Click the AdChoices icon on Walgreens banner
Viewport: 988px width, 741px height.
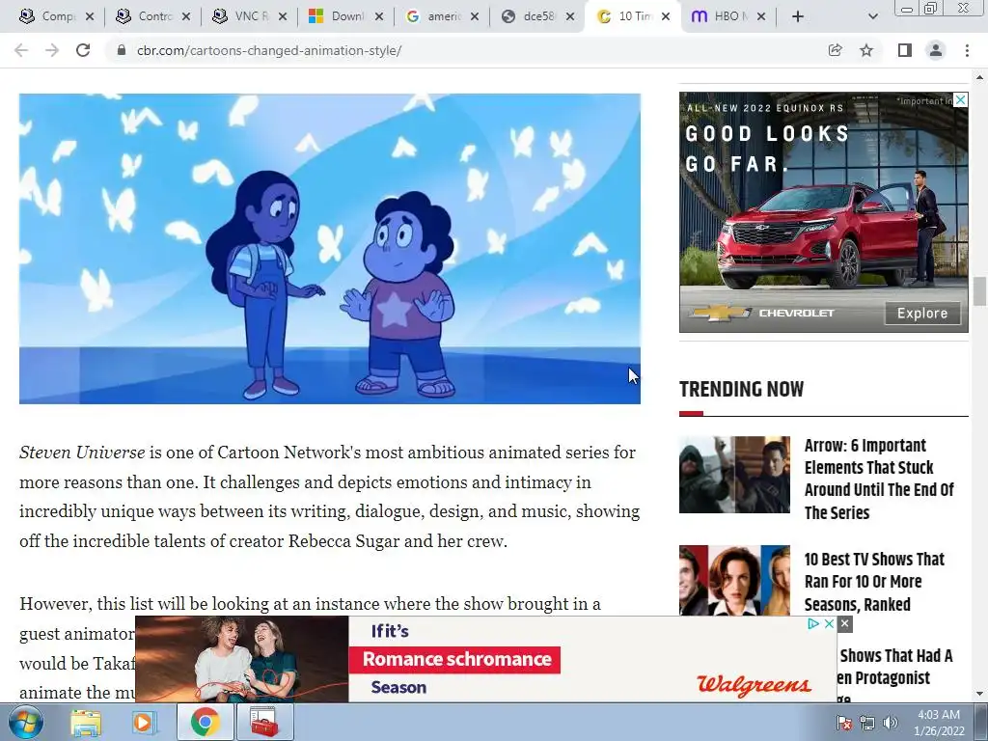813,623
